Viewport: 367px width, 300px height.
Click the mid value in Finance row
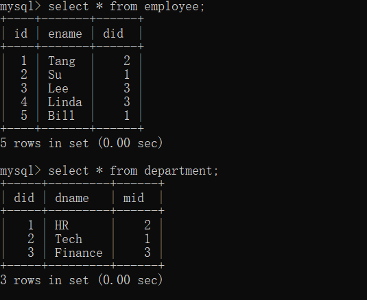tap(147, 253)
